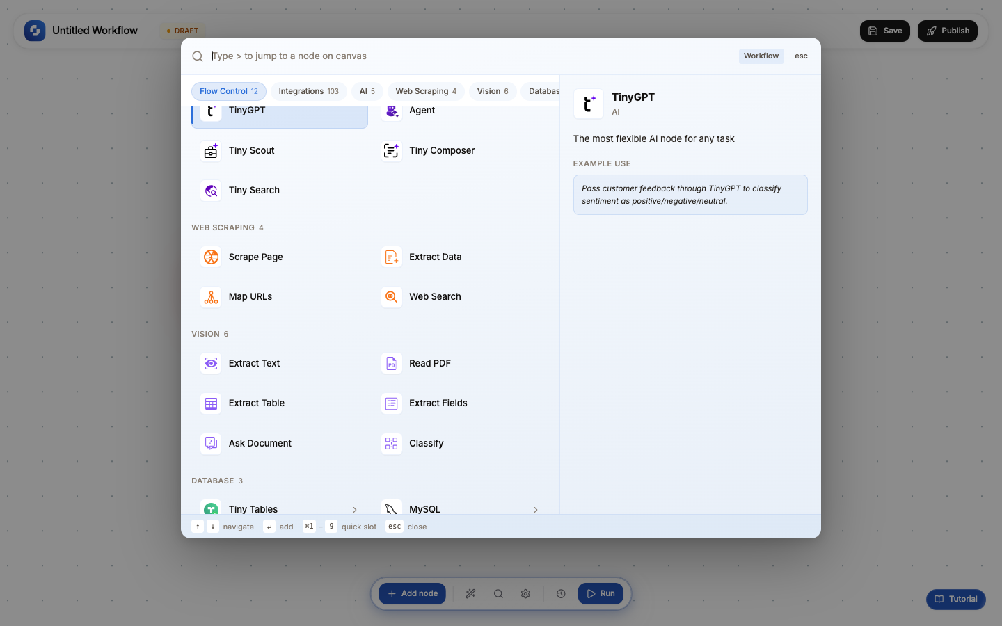Open settings gear in bottom toolbar

point(525,594)
